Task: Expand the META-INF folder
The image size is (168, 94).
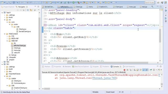Action: click(7, 38)
